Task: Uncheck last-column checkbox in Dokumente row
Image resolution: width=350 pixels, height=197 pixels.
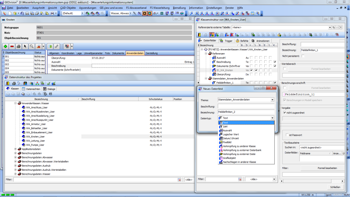Action: [275, 66]
